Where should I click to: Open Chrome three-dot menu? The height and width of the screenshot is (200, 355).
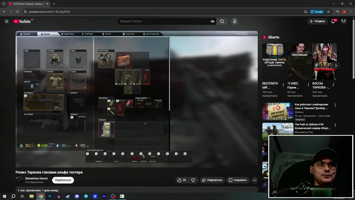click(x=351, y=12)
